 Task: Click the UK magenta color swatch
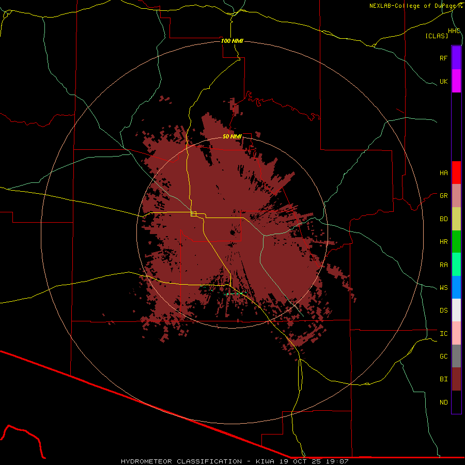click(456, 81)
